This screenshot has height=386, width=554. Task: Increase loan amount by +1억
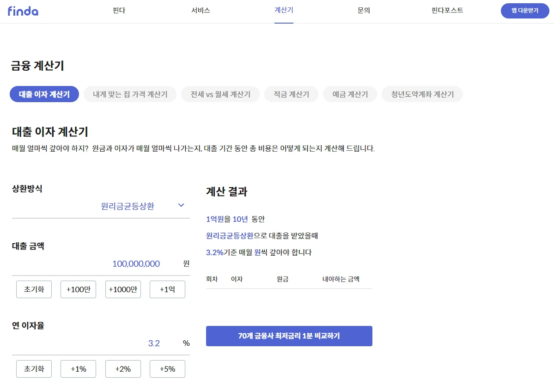coord(167,289)
